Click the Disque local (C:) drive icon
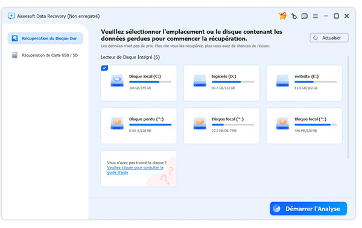362x228 pixels. coord(117,81)
